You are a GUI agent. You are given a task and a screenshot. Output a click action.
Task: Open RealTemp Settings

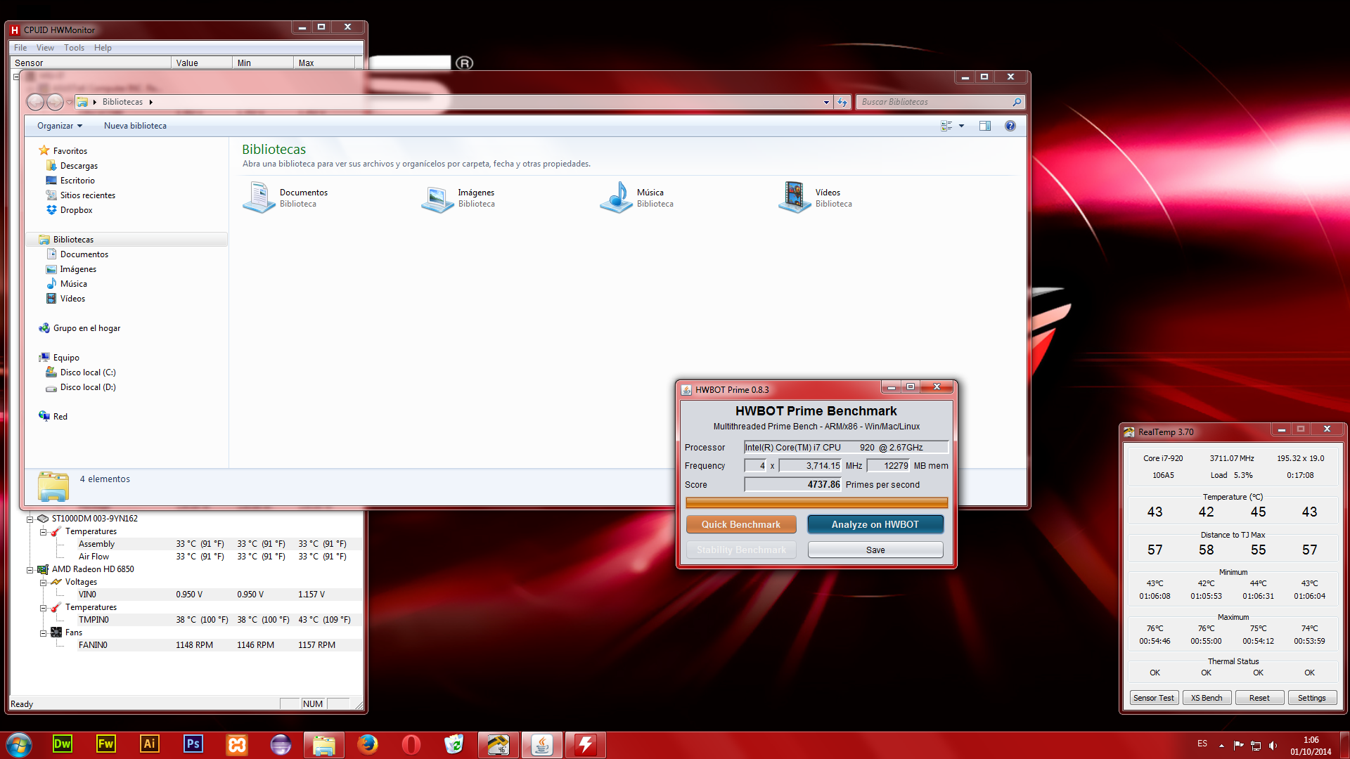click(x=1312, y=698)
